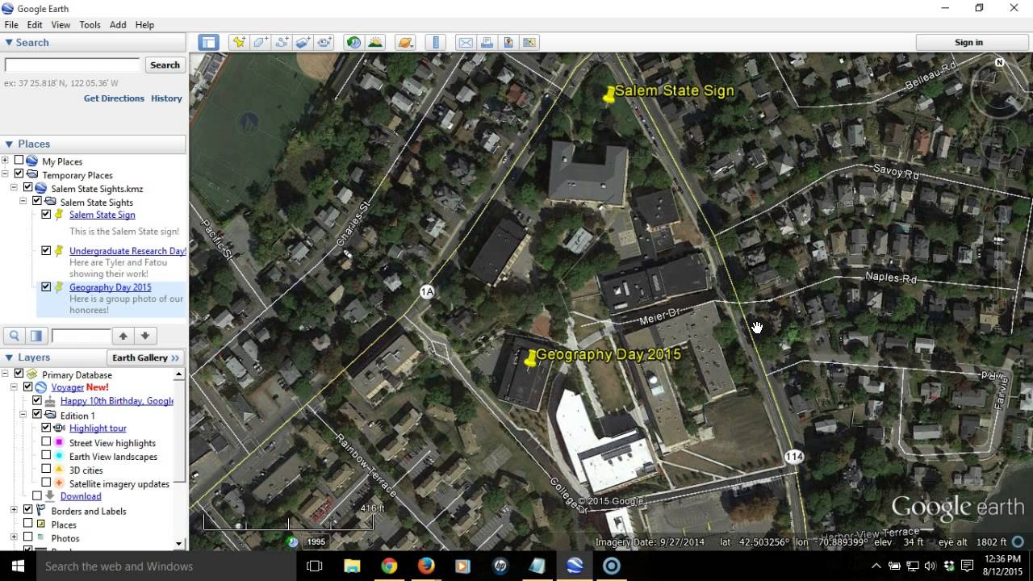
Task: Click the Places panel split-view button
Action: [x=36, y=336]
